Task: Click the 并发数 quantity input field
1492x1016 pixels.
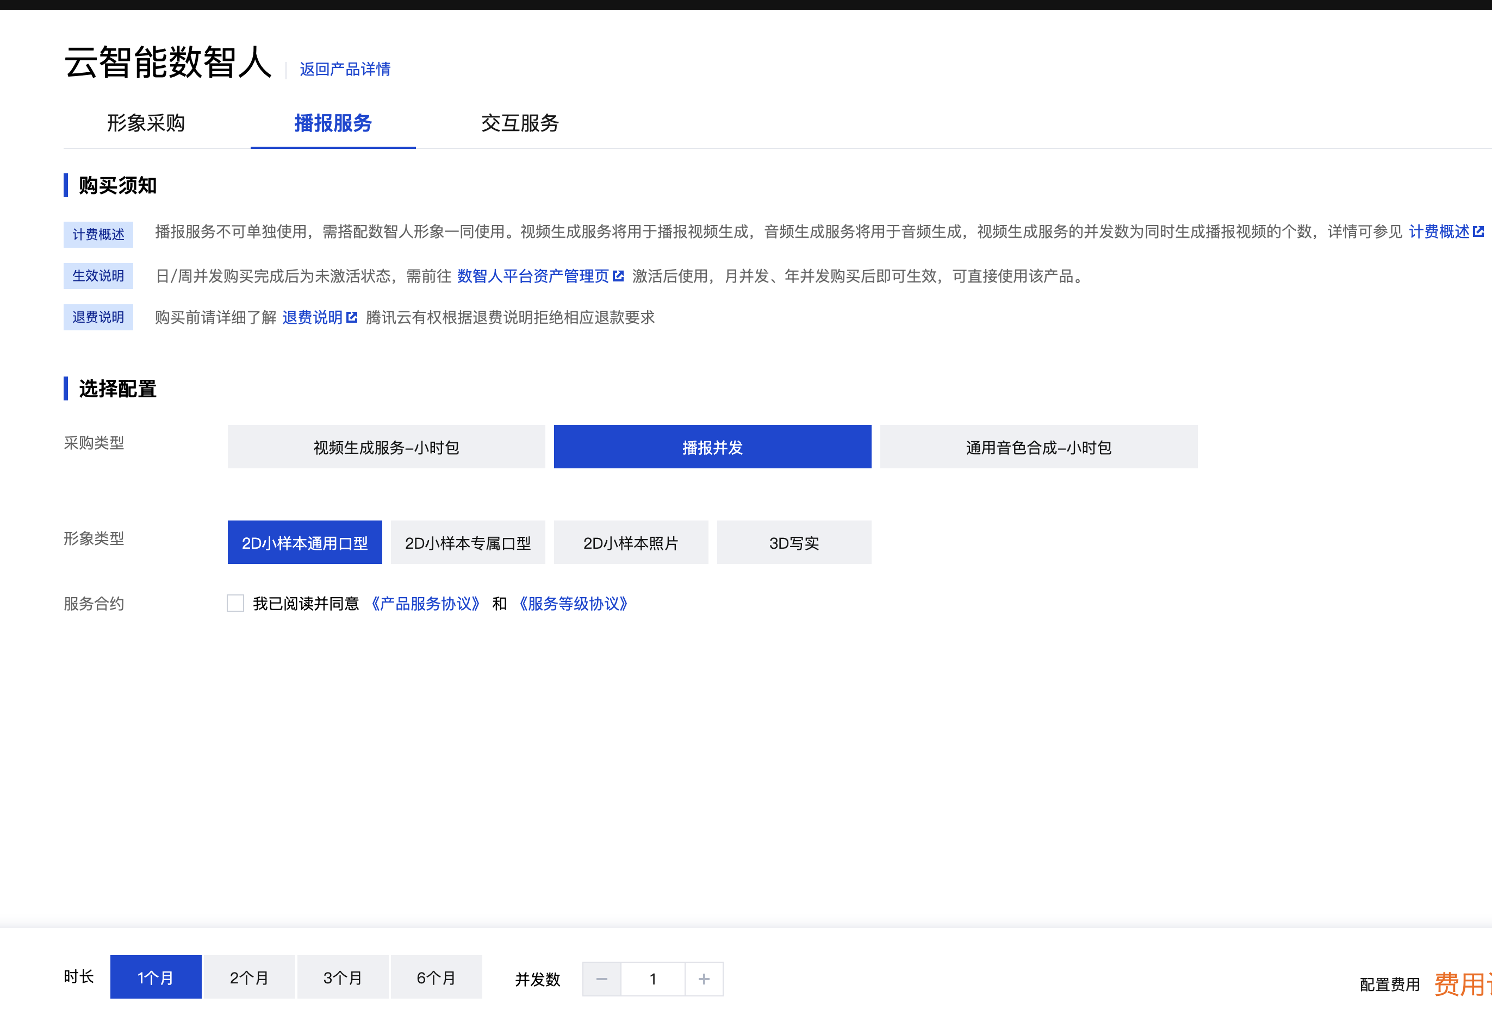Action: 652,979
